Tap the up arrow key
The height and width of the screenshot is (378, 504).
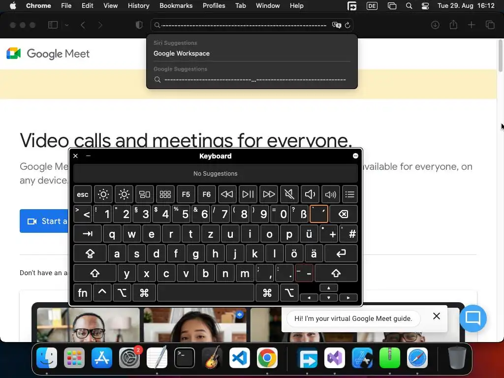tap(328, 288)
